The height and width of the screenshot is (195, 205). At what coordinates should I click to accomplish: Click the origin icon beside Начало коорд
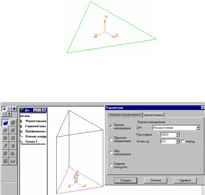(21, 137)
